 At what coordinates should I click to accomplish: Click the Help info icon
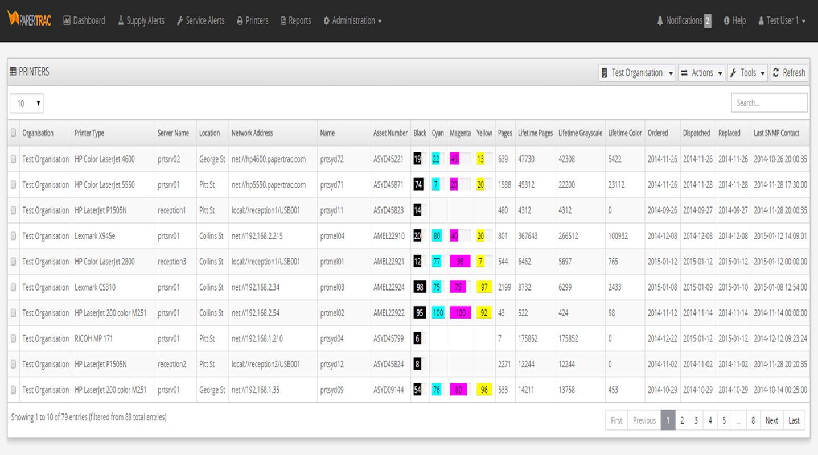(x=727, y=21)
